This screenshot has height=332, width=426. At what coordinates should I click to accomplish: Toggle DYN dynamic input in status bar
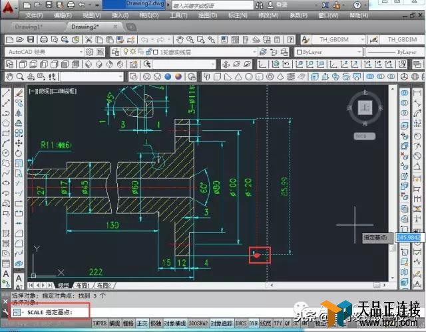click(x=253, y=323)
